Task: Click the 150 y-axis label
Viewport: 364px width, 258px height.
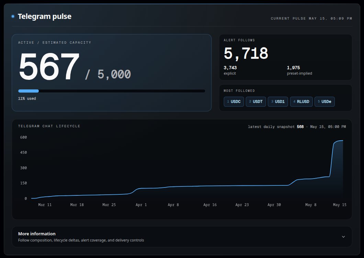Action: coord(23,183)
